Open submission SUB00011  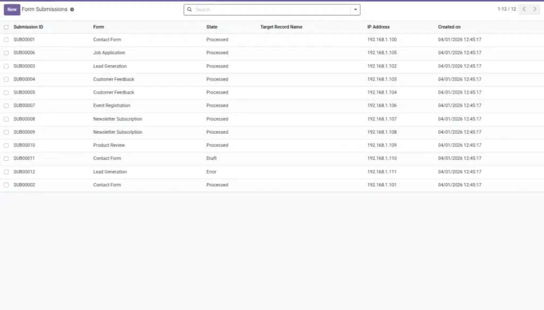(x=24, y=158)
